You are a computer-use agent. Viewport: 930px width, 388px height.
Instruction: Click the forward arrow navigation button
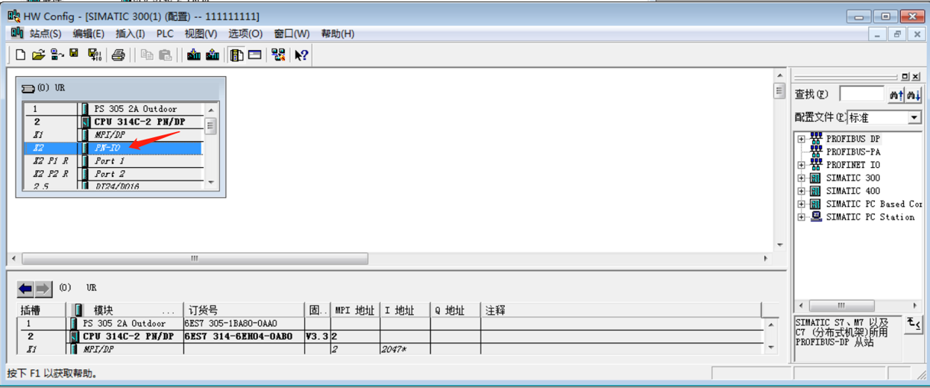[x=43, y=288]
